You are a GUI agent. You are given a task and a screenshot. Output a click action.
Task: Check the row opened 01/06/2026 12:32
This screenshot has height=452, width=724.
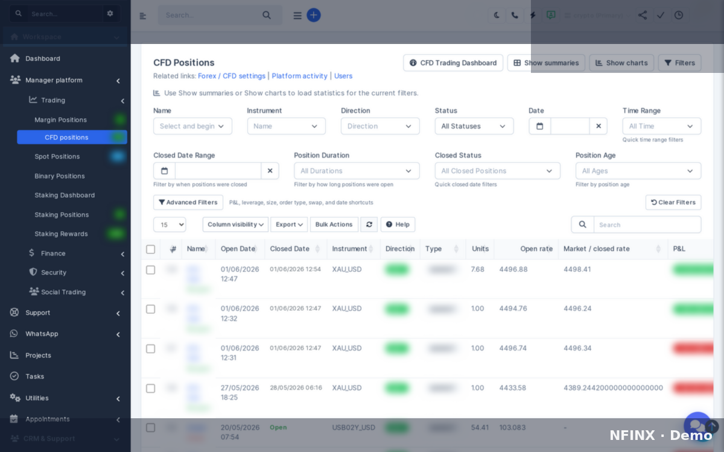coord(150,309)
